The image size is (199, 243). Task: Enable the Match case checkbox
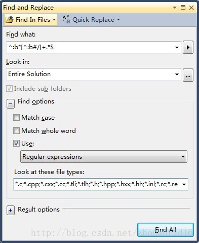16,118
